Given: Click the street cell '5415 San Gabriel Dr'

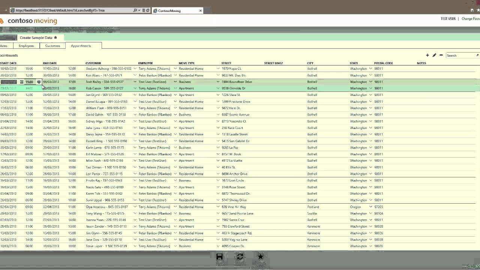Looking at the screenshot, I should pos(235,141).
